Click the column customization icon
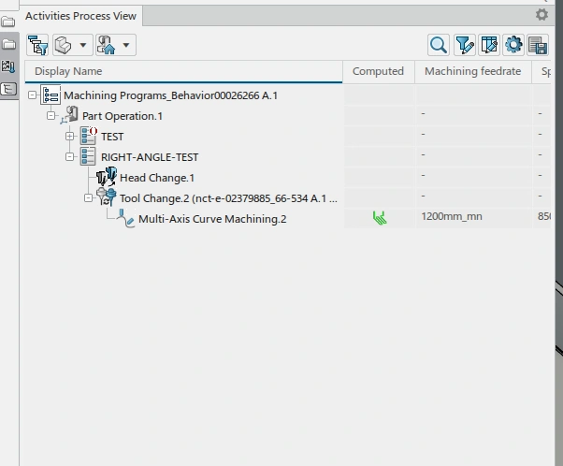 click(x=489, y=45)
